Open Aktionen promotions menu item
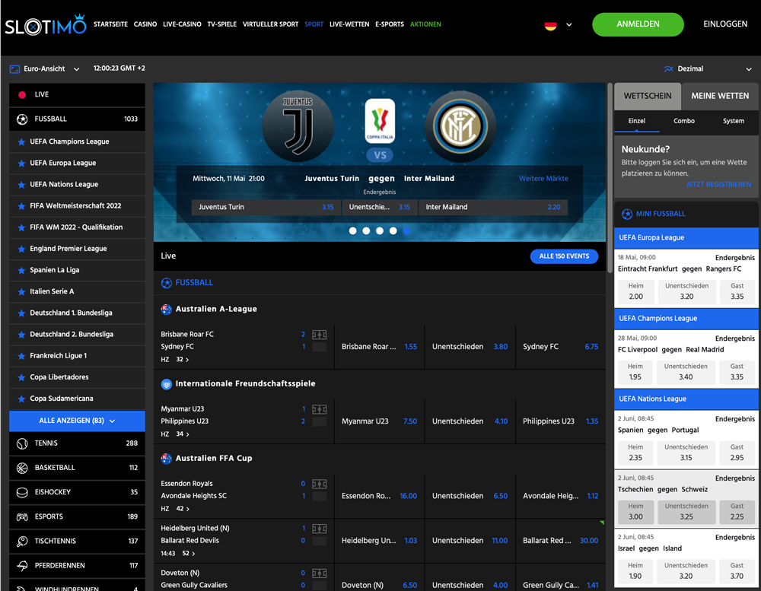This screenshot has width=761, height=591. [425, 24]
